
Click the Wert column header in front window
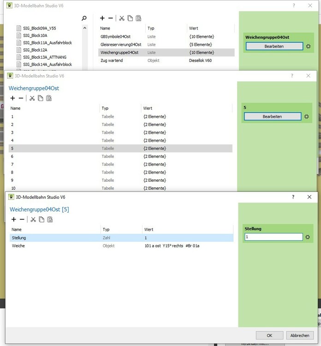click(x=149, y=229)
